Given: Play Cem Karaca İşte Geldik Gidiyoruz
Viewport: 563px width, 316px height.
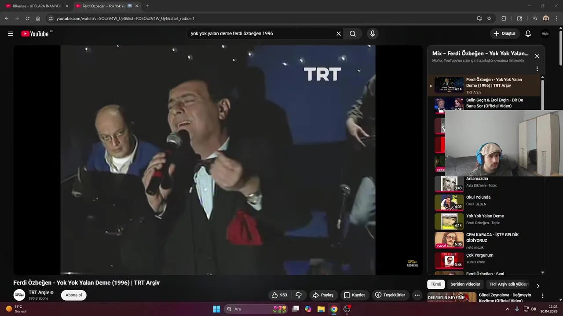Looking at the screenshot, I should click(x=484, y=240).
